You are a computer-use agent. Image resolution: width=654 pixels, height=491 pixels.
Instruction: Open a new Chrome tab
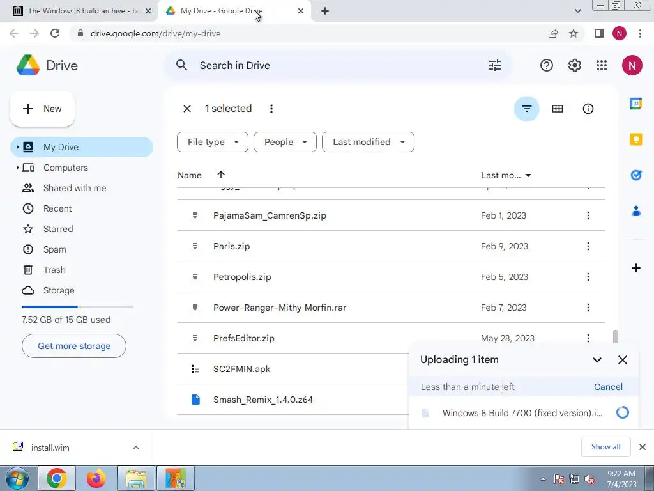[x=325, y=11]
